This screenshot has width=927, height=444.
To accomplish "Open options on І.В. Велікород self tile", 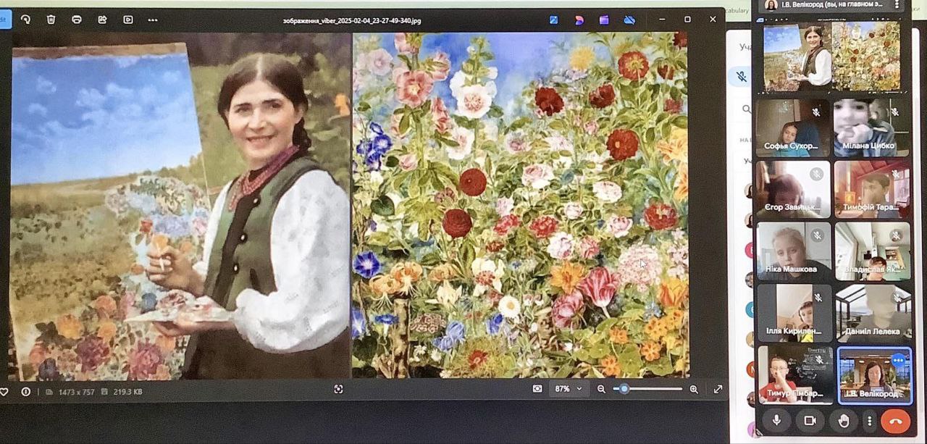I will (899, 359).
